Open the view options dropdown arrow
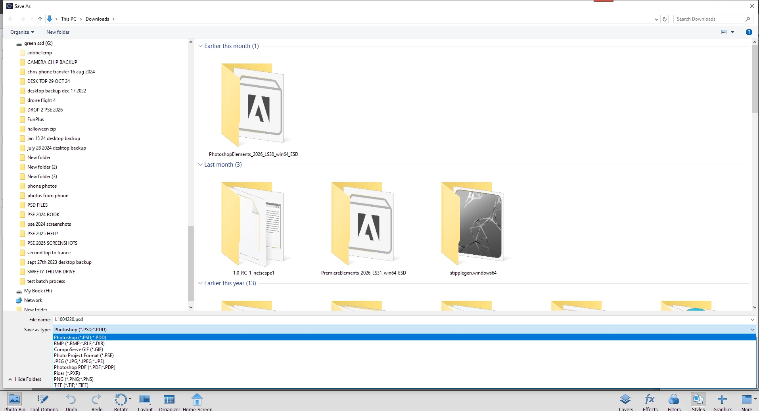 tap(732, 32)
